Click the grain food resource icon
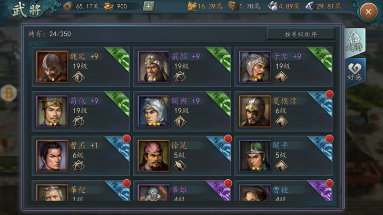This screenshot has width=383, height=215. pos(192,6)
